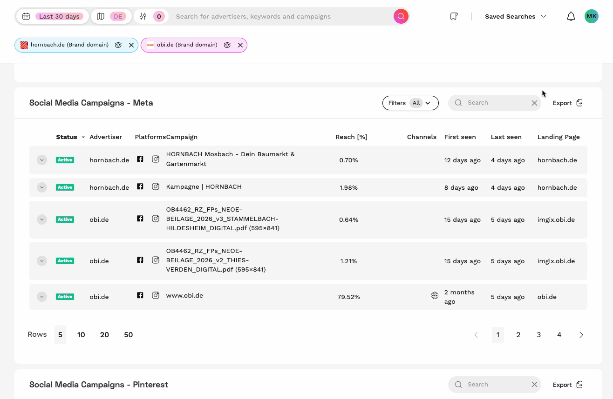
Task: Click the Pinterest section search field
Action: pyautogui.click(x=494, y=385)
